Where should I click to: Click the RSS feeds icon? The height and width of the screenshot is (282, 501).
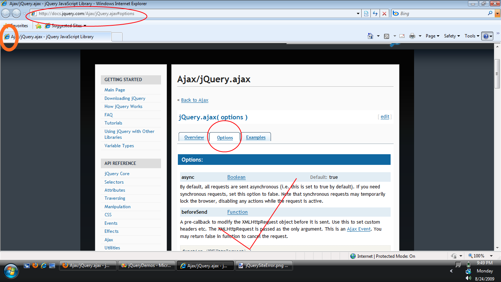[x=386, y=36]
